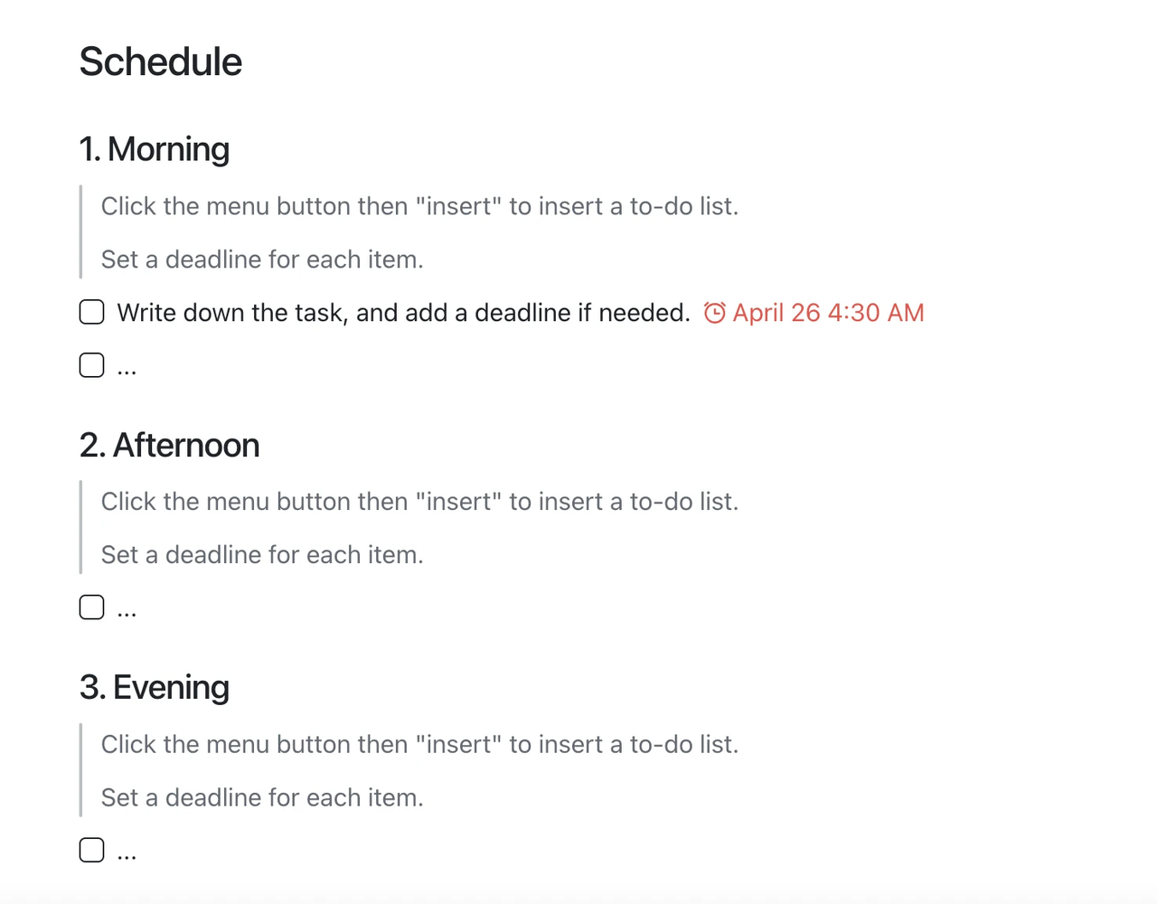Click the alarm clock icon beside the deadline
The image size is (1157, 904).
click(714, 313)
